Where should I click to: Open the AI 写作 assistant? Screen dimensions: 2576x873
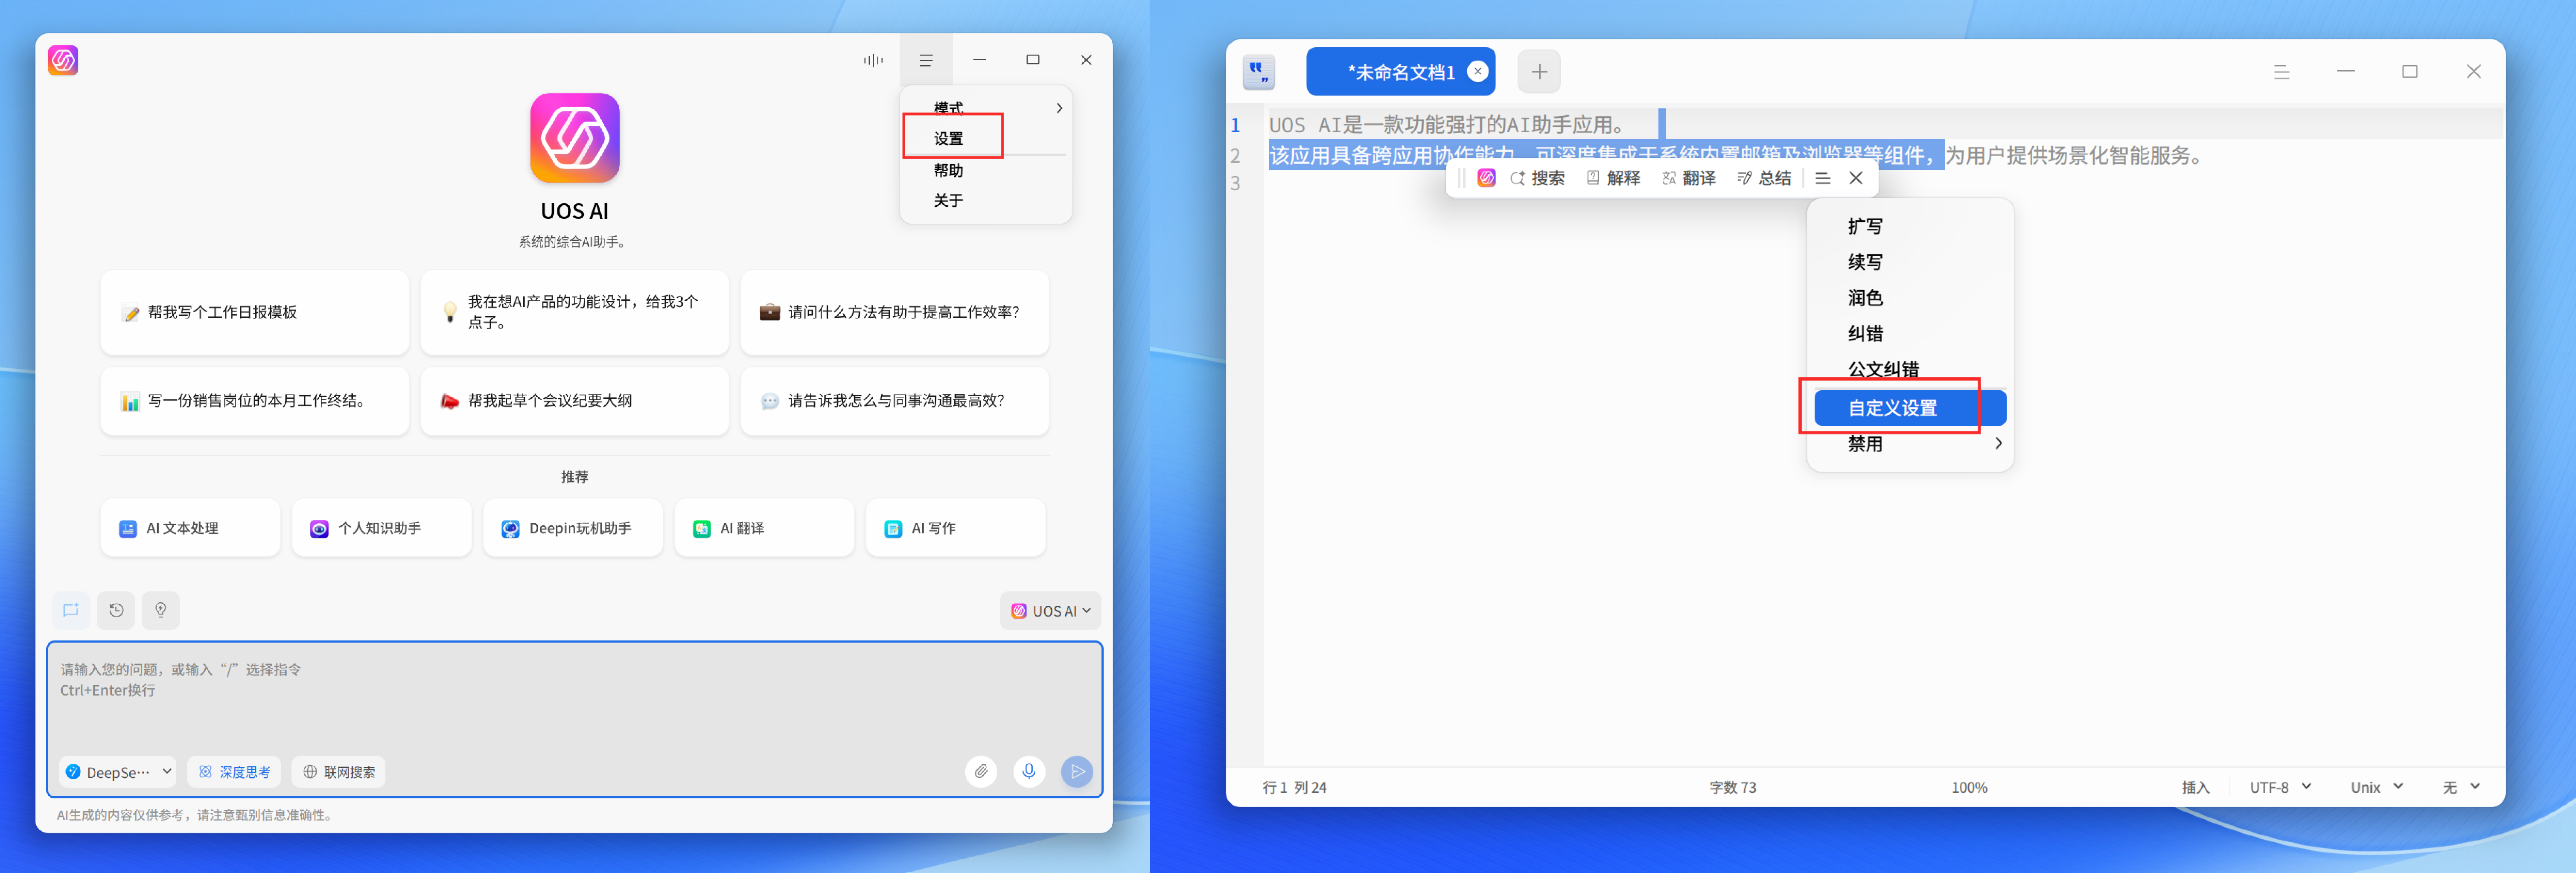(x=955, y=527)
